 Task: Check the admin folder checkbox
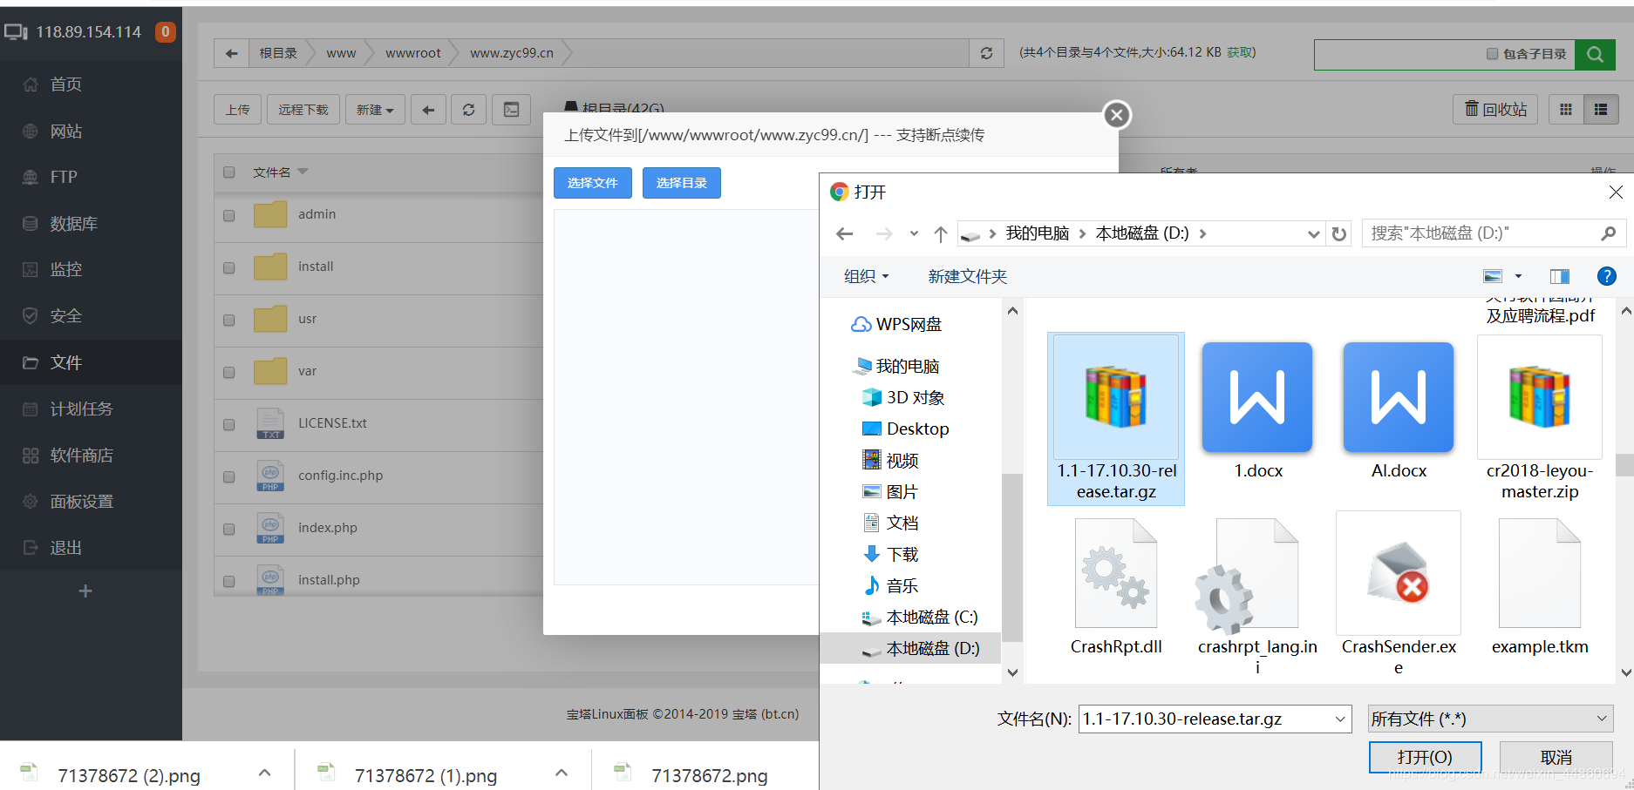[x=229, y=215]
